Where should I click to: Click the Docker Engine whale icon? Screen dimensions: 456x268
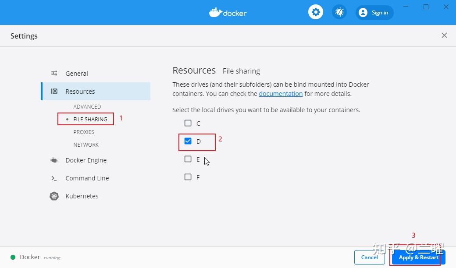click(x=54, y=160)
